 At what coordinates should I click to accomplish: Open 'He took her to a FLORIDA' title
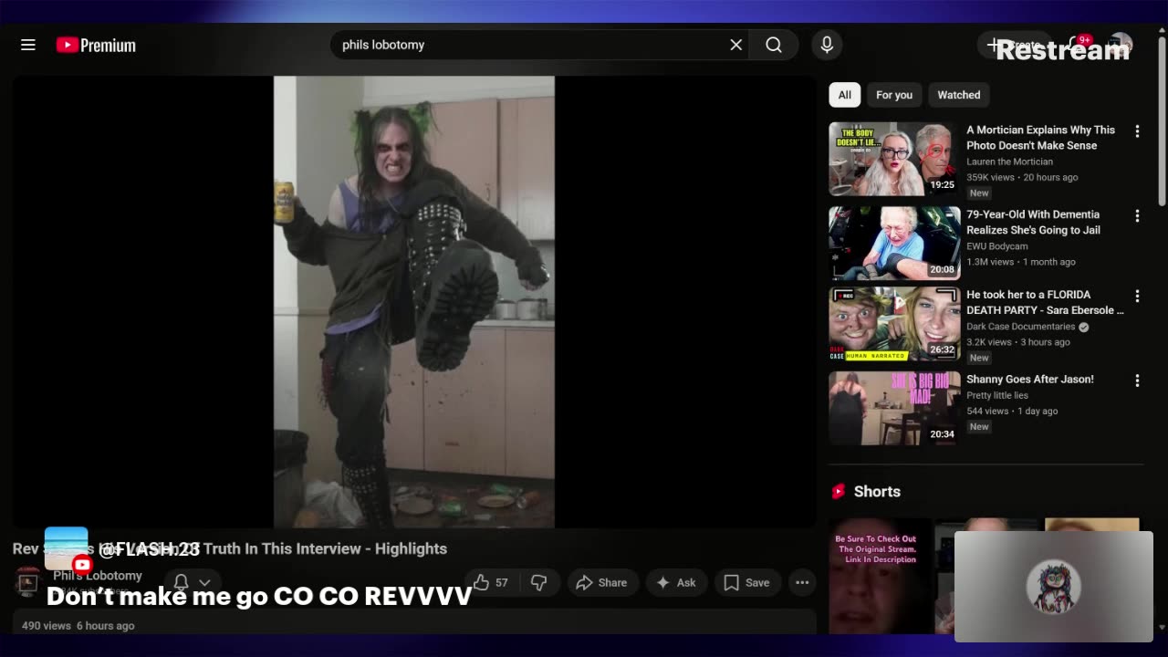pos(1045,302)
